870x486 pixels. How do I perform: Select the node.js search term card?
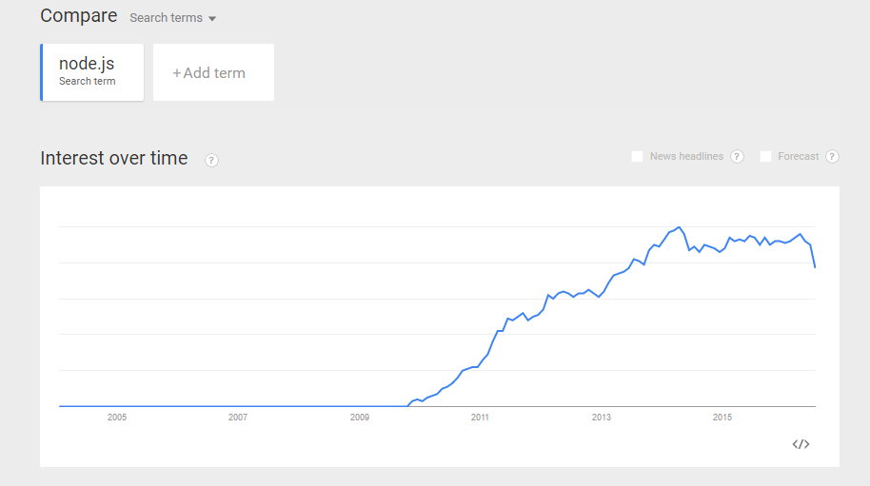(92, 71)
